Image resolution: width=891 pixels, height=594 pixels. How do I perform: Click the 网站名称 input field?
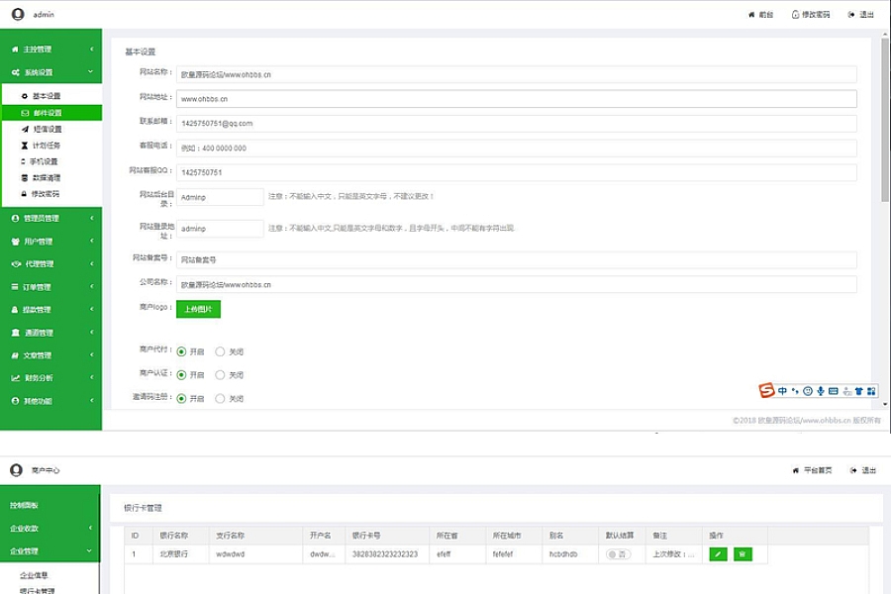pyautogui.click(x=517, y=74)
